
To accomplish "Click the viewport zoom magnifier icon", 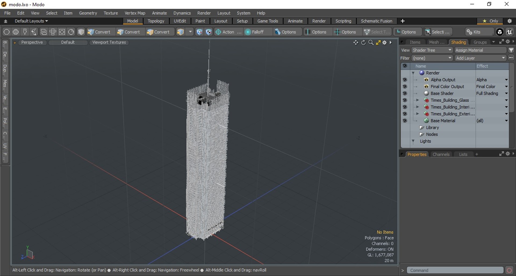I will pos(371,42).
